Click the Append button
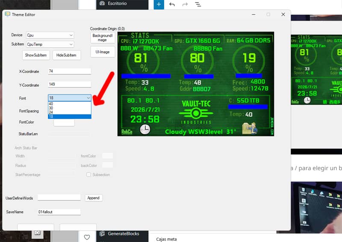The height and width of the screenshot is (242, 342). point(94,198)
